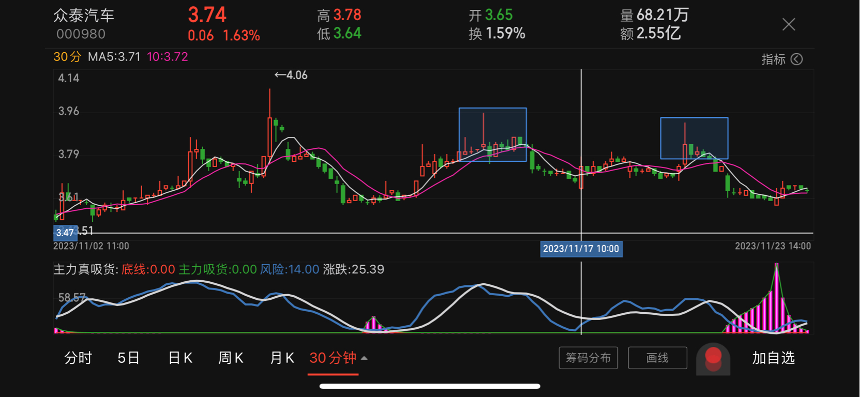The image size is (860, 397).
Task: Select the second blue highlighted box on chart
Action: pyautogui.click(x=694, y=138)
